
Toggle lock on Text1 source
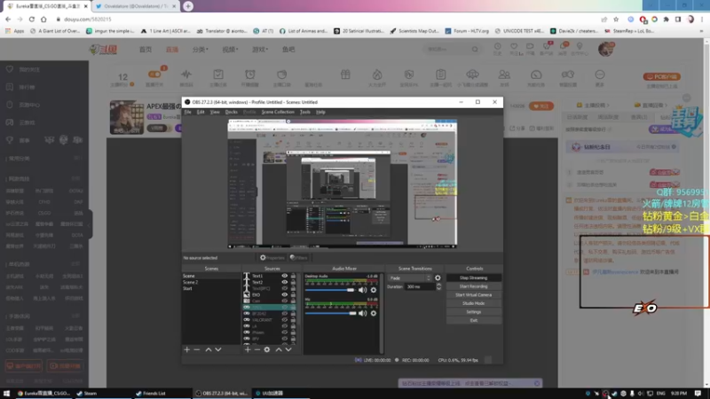tap(293, 276)
